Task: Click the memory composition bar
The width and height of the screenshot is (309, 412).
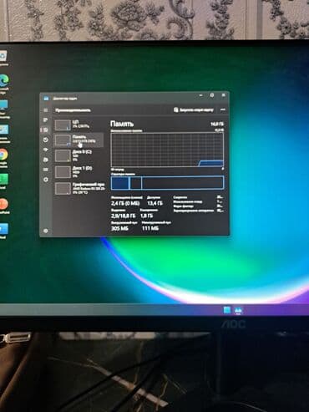Action: point(167,183)
